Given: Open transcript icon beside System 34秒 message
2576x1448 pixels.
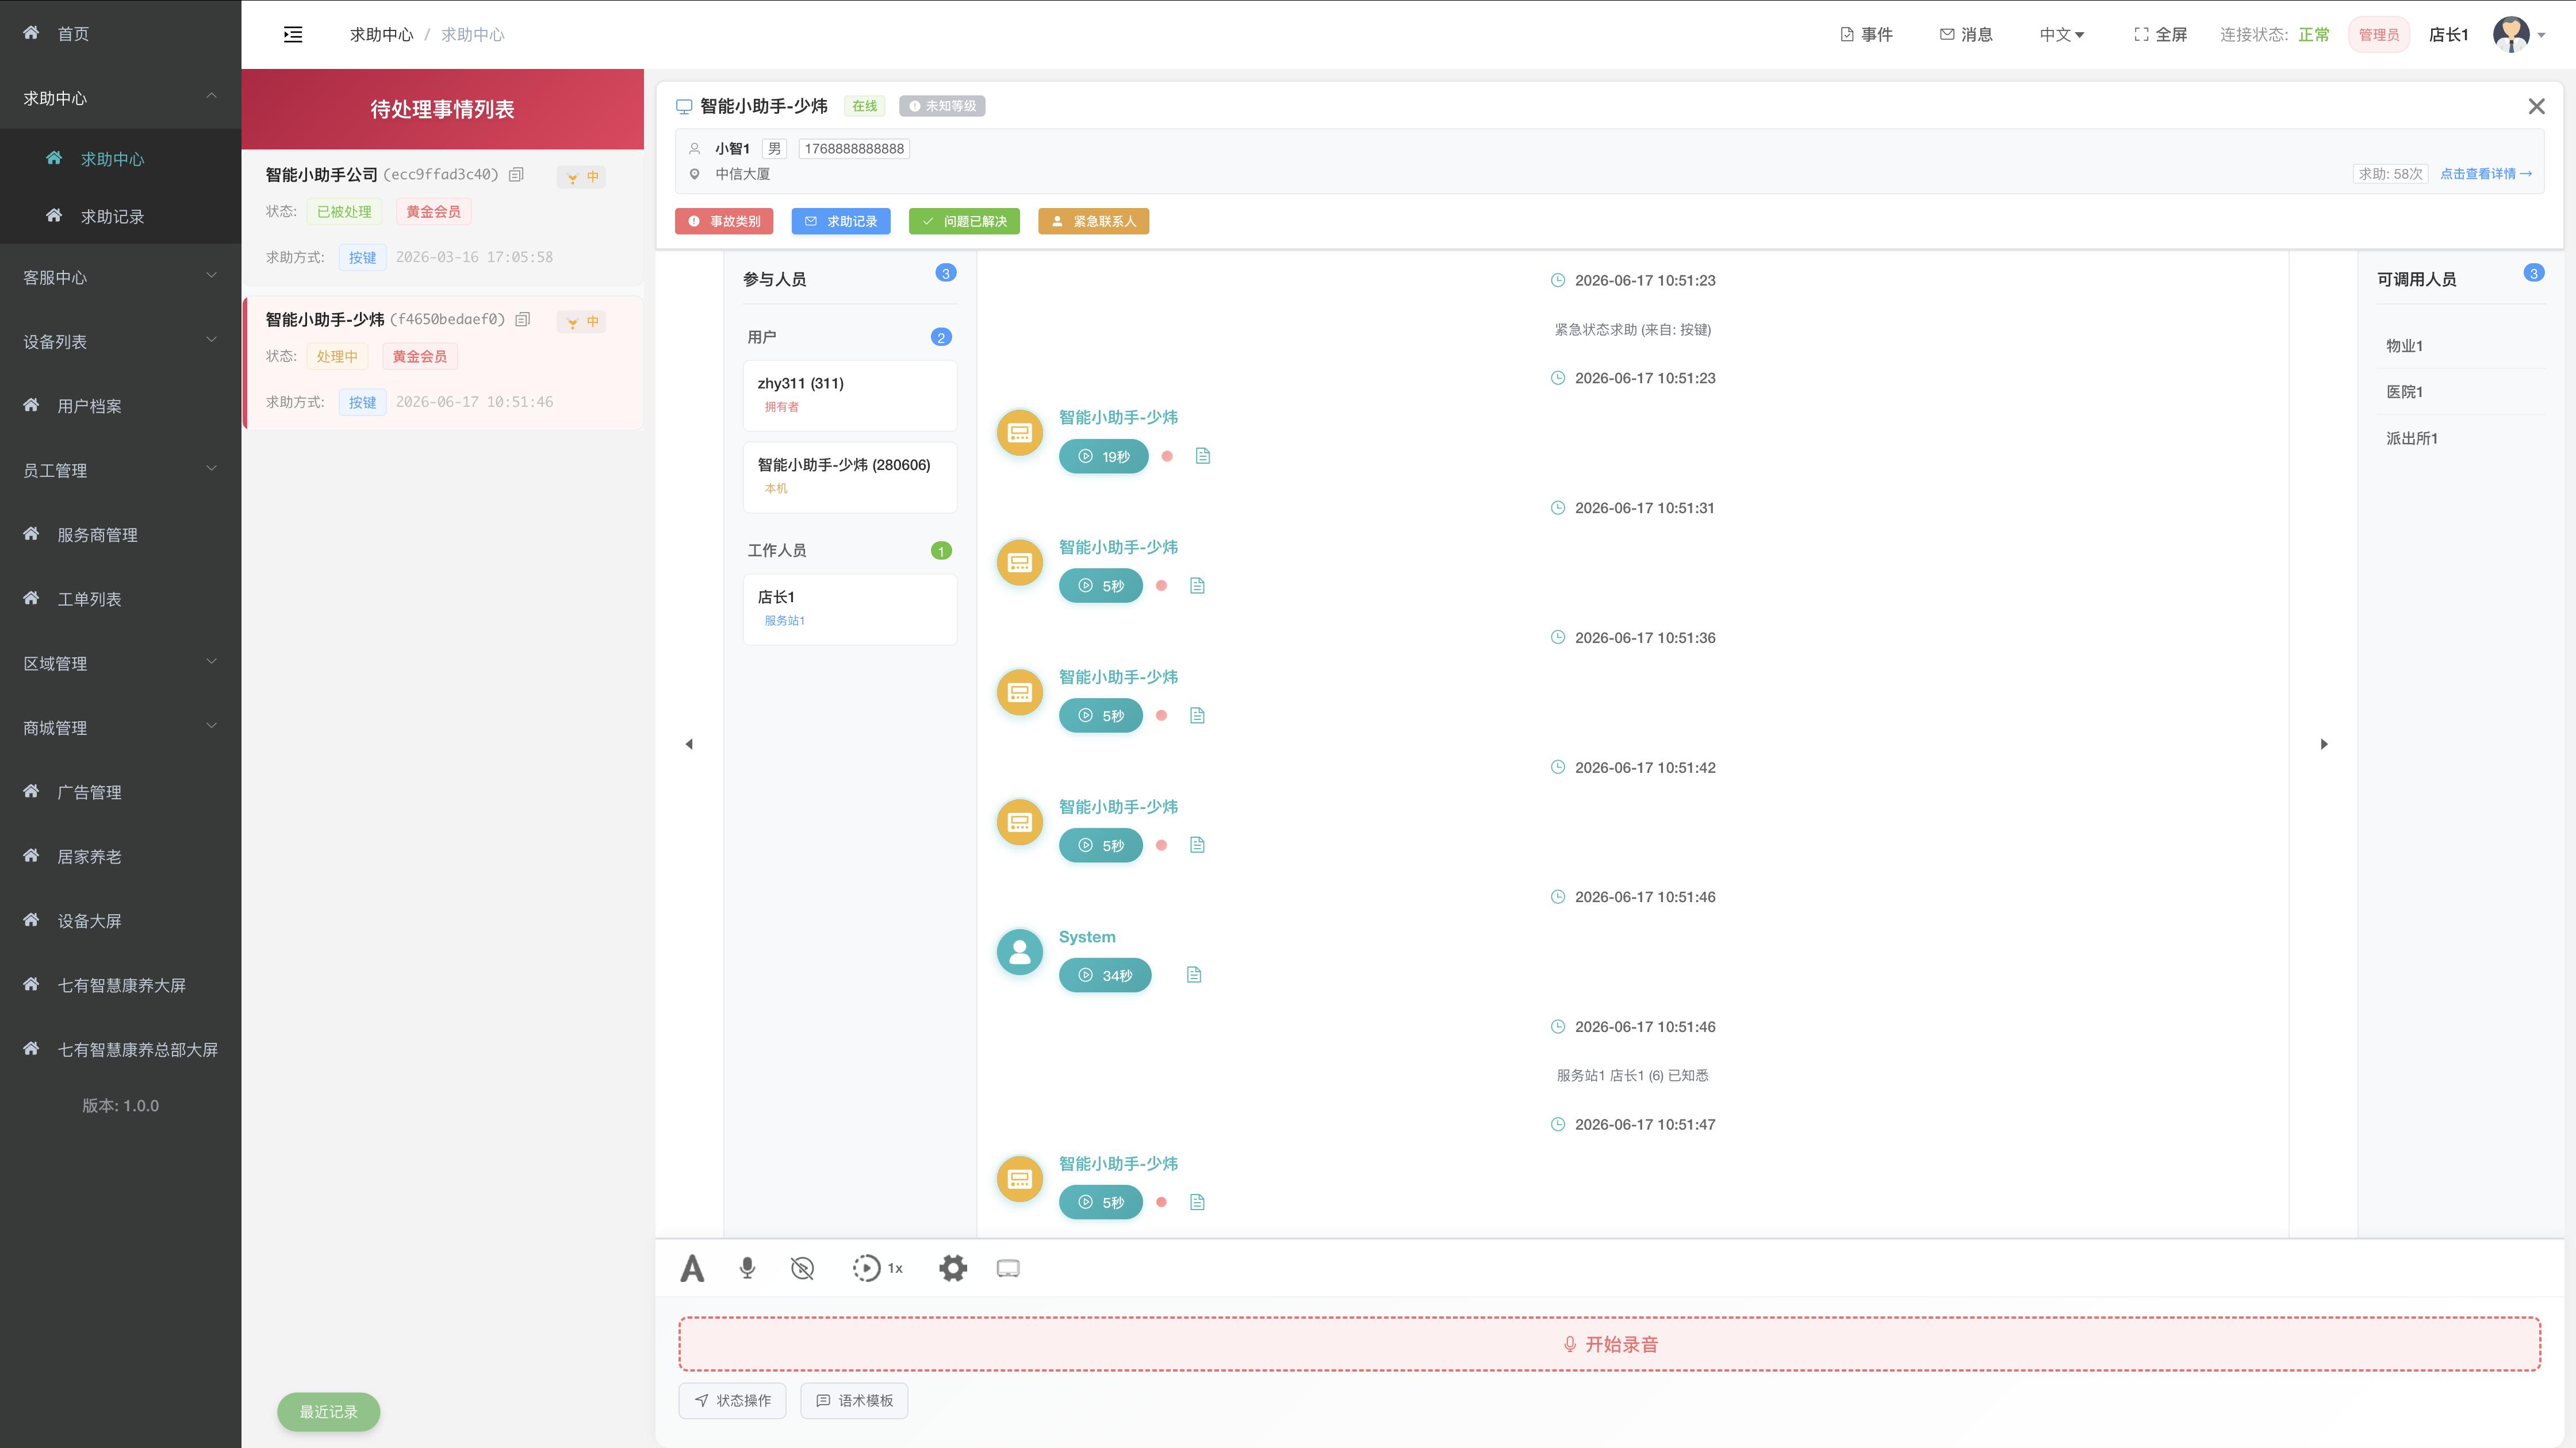Looking at the screenshot, I should (x=1194, y=975).
